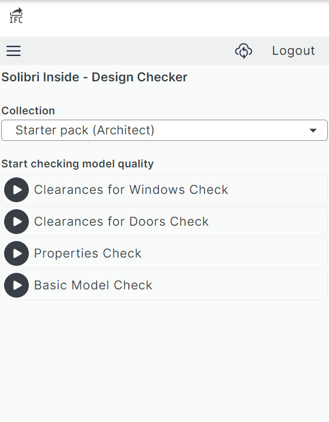Click the empty area of the Basic Model Check row
The image size is (329, 422).
pyautogui.click(x=239, y=285)
